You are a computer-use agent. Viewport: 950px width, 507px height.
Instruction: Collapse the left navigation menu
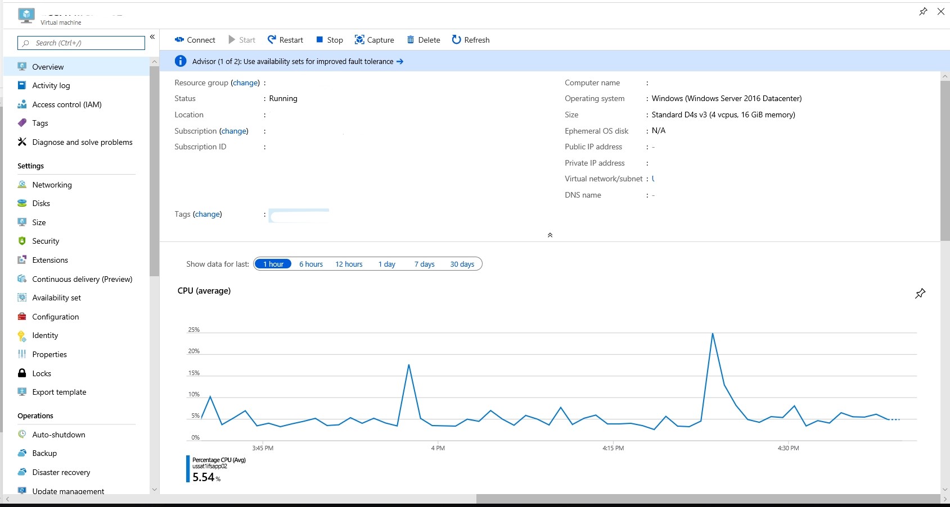pyautogui.click(x=152, y=37)
